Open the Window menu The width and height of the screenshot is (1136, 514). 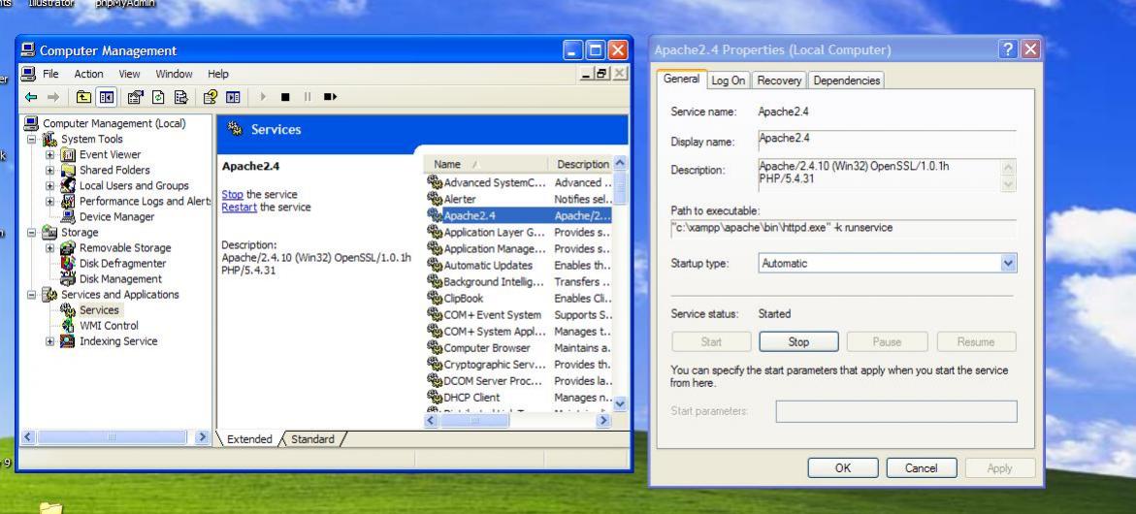174,74
